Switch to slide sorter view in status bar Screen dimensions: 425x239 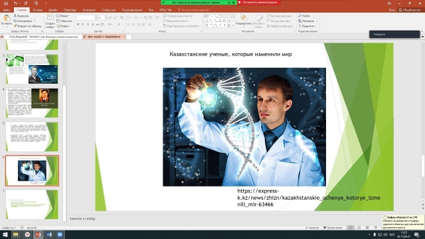click(359, 228)
